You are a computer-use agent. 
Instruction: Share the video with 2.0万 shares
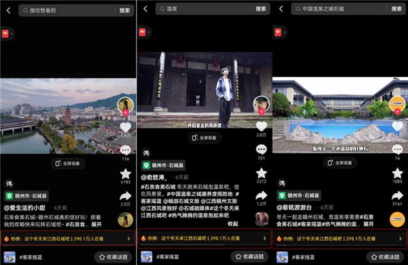tap(125, 196)
